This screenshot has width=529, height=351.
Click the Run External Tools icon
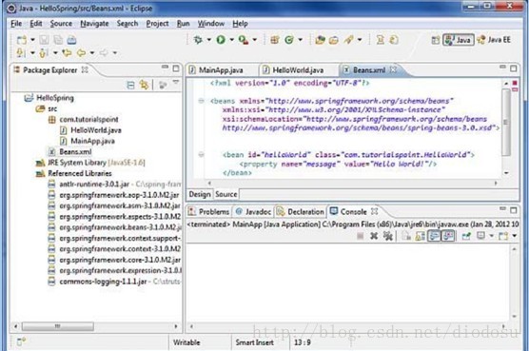(x=244, y=40)
